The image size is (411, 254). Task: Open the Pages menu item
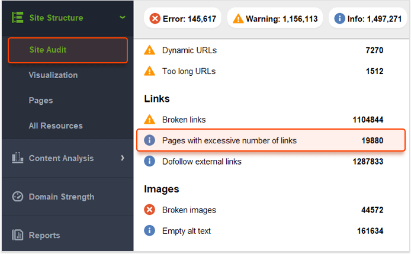[41, 101]
